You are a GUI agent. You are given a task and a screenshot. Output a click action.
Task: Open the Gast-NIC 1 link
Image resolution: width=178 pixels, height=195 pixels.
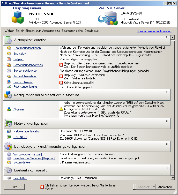coord(20,137)
